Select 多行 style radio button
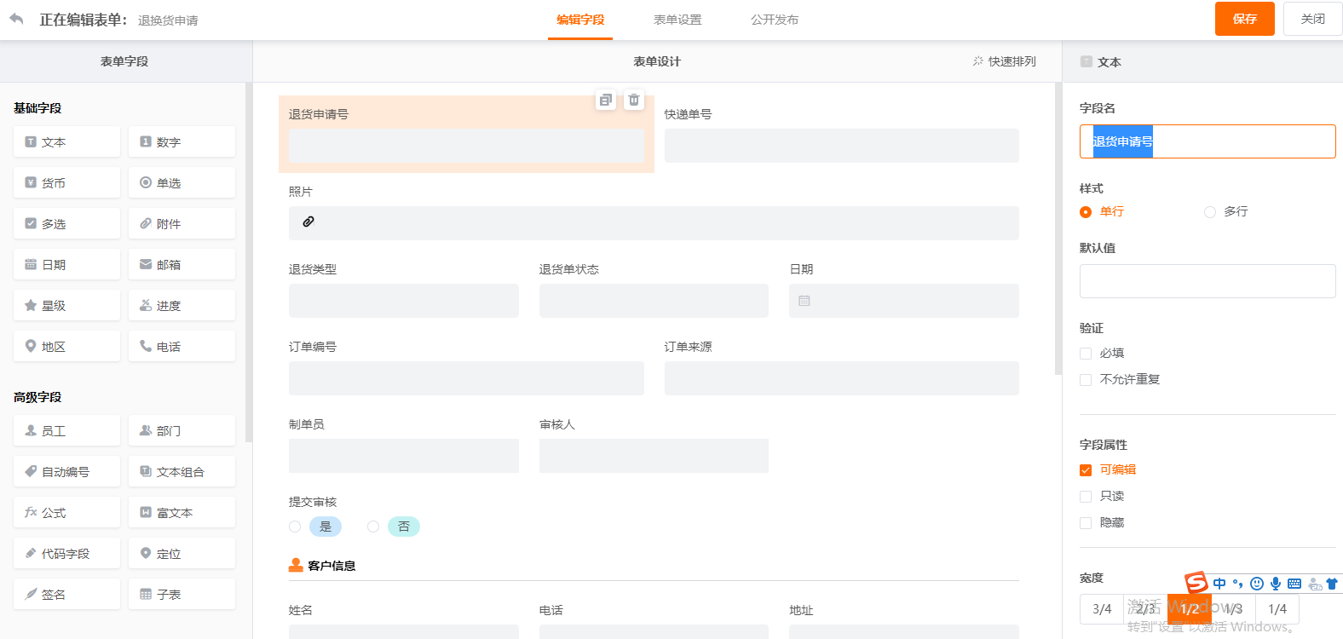The height and width of the screenshot is (639, 1343). pos(1210,212)
